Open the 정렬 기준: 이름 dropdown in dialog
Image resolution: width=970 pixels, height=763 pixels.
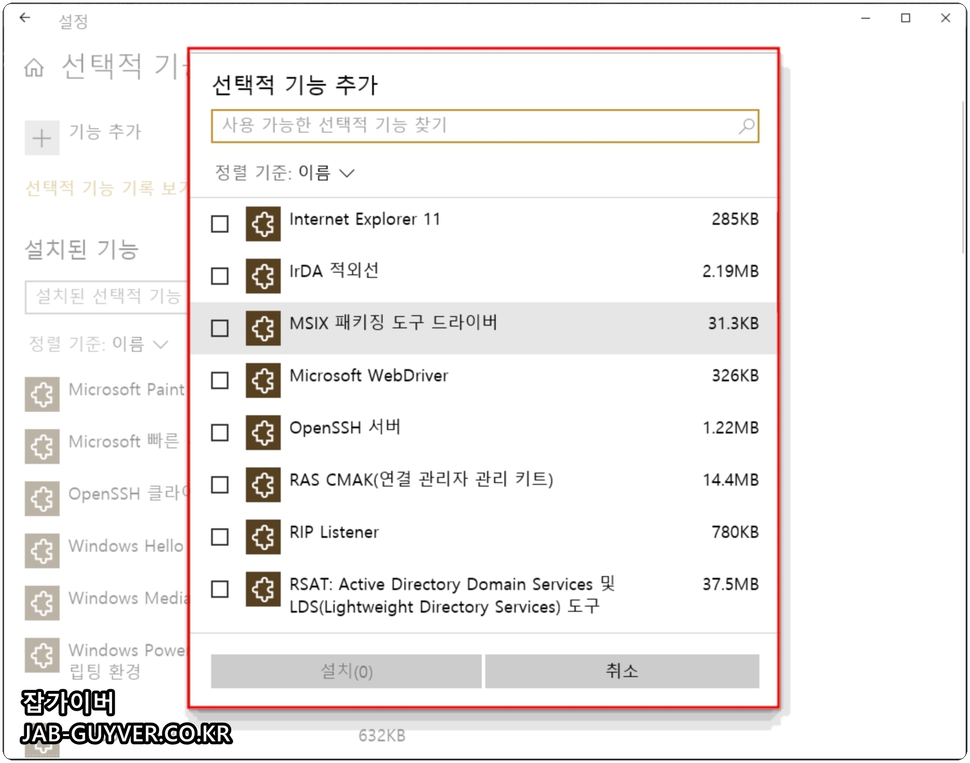pyautogui.click(x=285, y=173)
